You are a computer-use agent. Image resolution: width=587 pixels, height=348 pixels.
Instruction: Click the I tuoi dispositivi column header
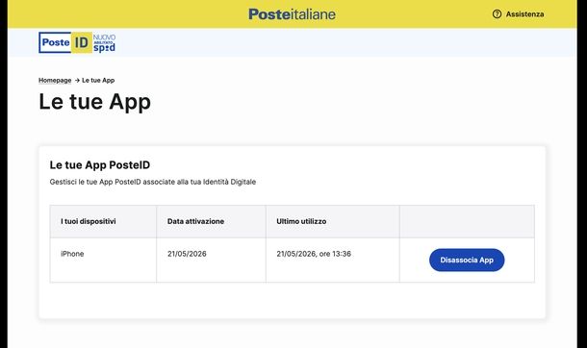(x=103, y=221)
